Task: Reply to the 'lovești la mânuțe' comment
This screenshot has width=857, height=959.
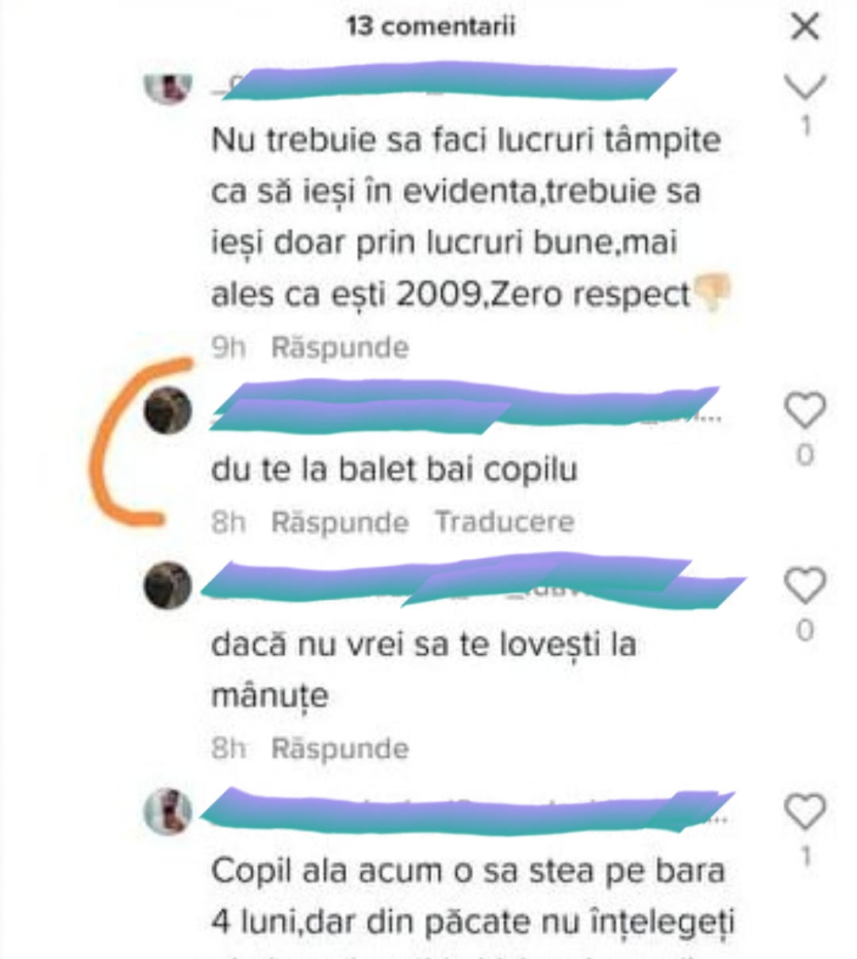Action: coord(340,749)
